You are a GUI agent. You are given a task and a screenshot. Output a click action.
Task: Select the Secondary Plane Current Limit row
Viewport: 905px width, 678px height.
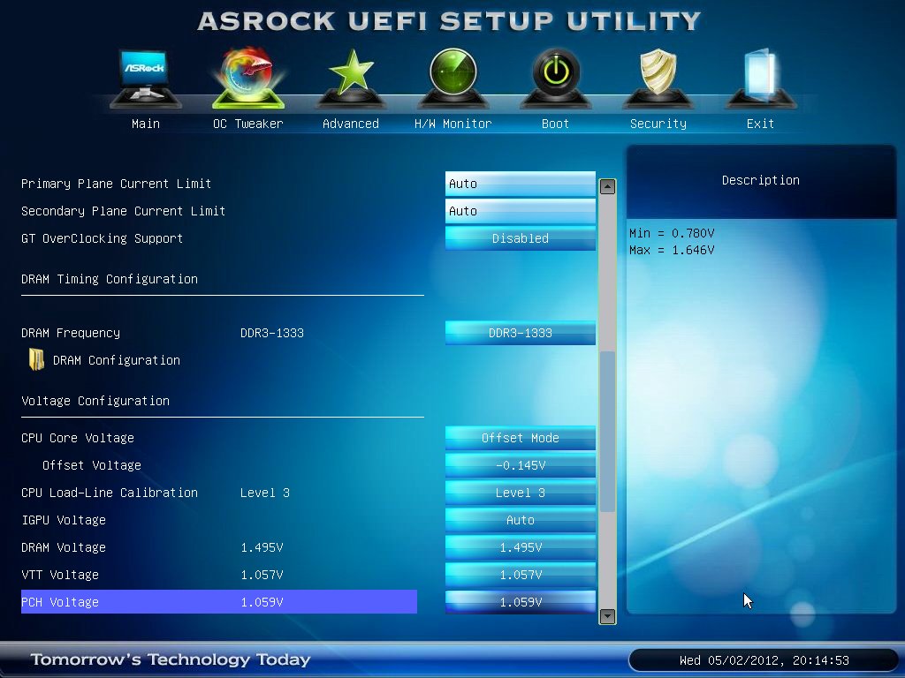coord(123,211)
